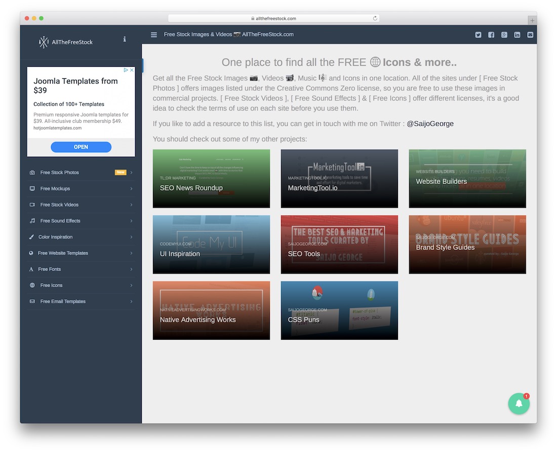Screen dimensions: 557x452
Task: Open the Free Stock Photos menu item
Action: point(81,172)
